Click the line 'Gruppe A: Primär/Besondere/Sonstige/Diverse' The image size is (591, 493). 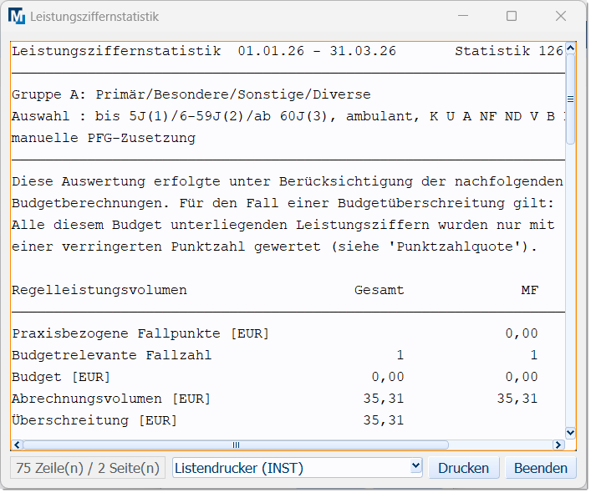192,95
